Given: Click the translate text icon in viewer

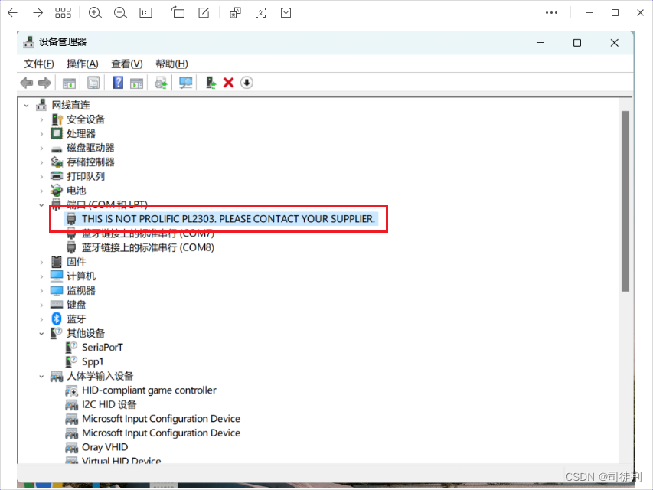Looking at the screenshot, I should (x=235, y=12).
